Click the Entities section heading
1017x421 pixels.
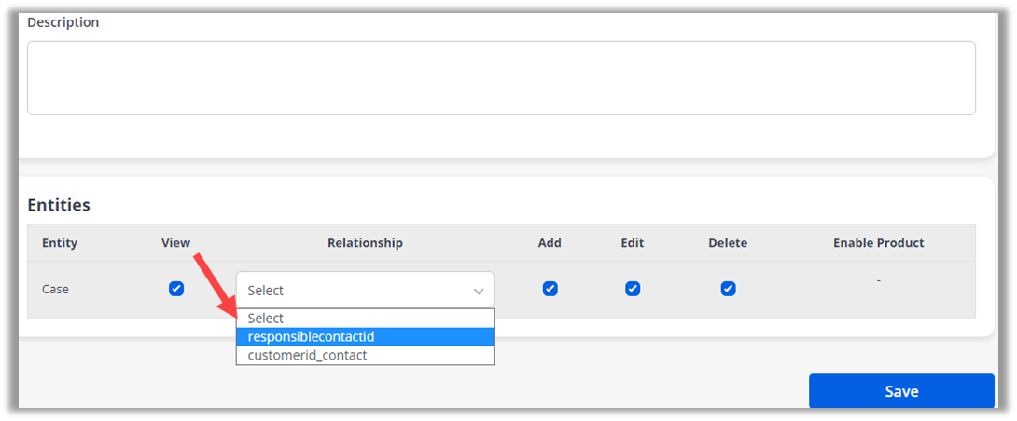tap(59, 205)
